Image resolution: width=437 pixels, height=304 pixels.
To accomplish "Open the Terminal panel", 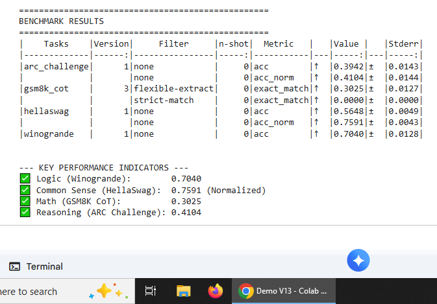I will point(36,266).
